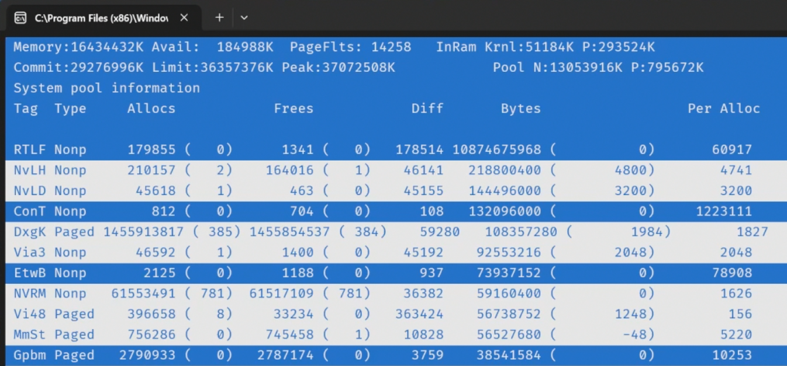Click the Memory:16434432K value
The image size is (787, 366).
[x=78, y=47]
